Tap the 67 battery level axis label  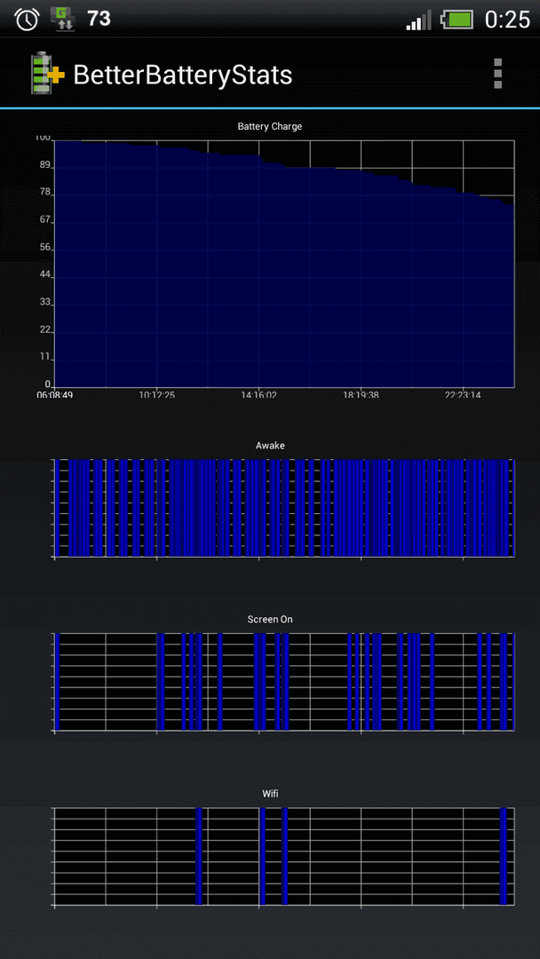[44, 221]
